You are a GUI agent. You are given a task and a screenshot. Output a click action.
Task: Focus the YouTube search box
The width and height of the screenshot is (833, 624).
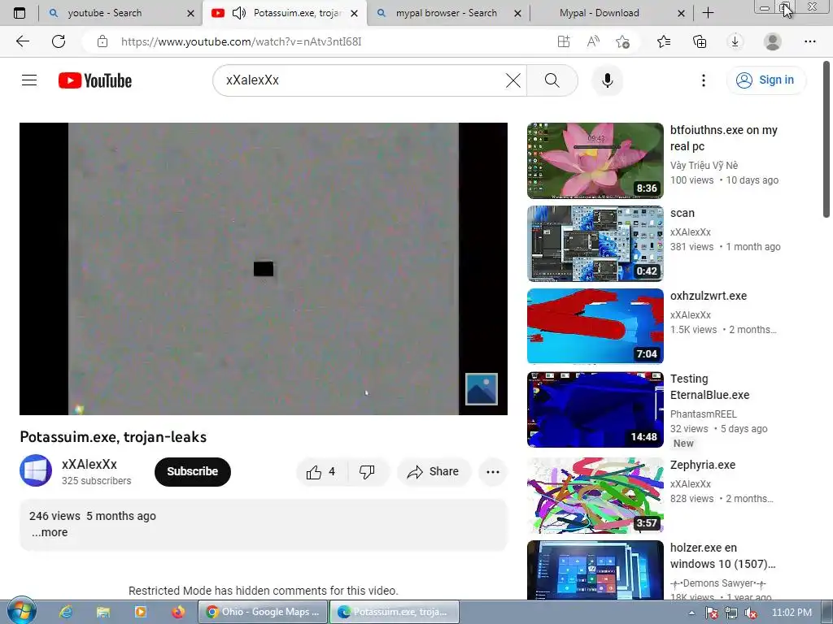[361, 80]
